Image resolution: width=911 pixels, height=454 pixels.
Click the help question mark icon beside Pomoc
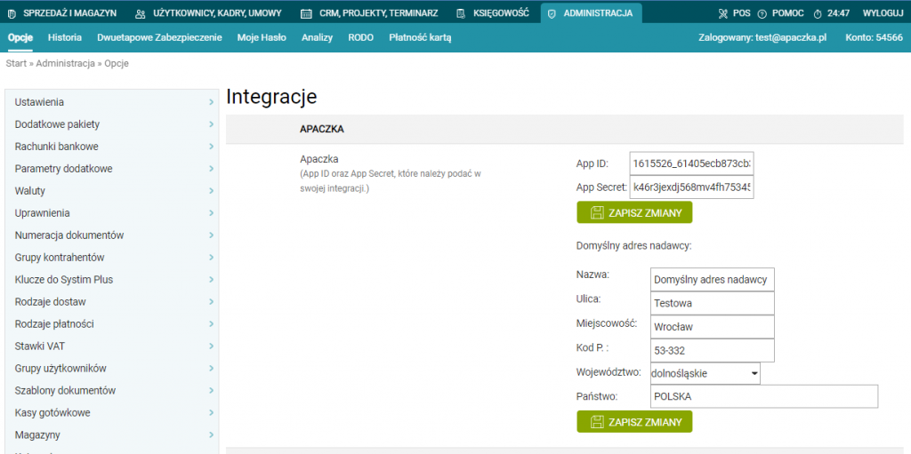(x=762, y=13)
